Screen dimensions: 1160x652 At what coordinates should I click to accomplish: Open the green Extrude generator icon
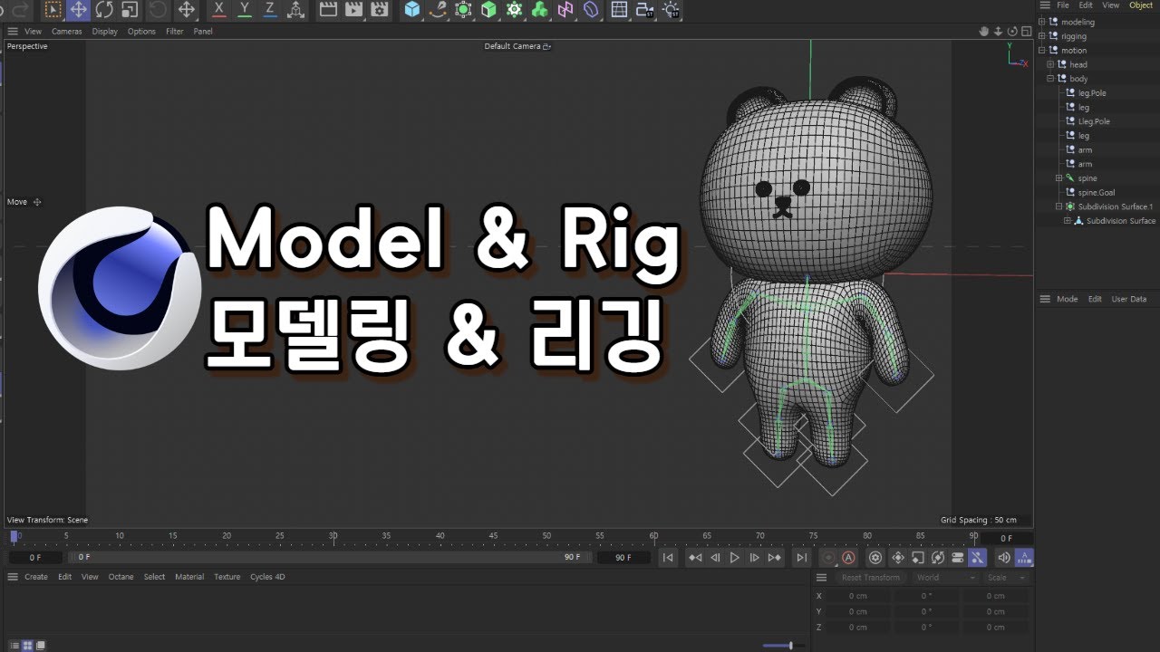coord(488,10)
